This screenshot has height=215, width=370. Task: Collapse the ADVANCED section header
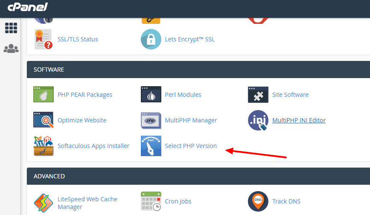[x=198, y=176]
